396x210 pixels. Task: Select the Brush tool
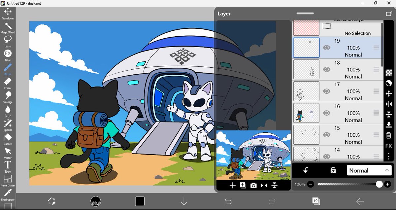click(8, 69)
